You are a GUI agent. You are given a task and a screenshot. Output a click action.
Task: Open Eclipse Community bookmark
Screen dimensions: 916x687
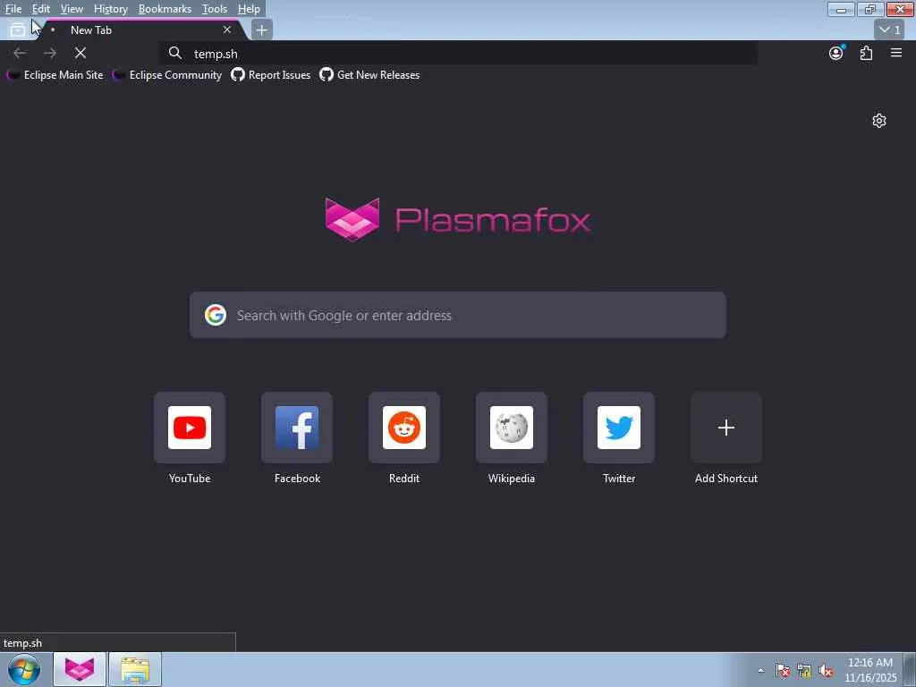pos(167,75)
